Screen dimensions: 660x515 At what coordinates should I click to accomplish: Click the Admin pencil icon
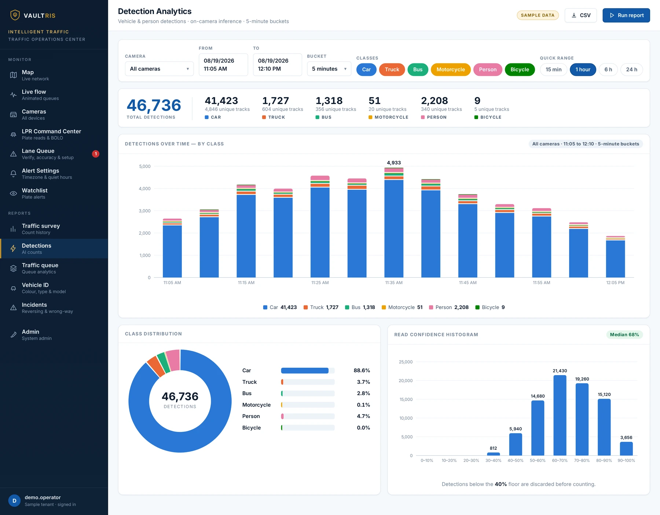(x=13, y=335)
